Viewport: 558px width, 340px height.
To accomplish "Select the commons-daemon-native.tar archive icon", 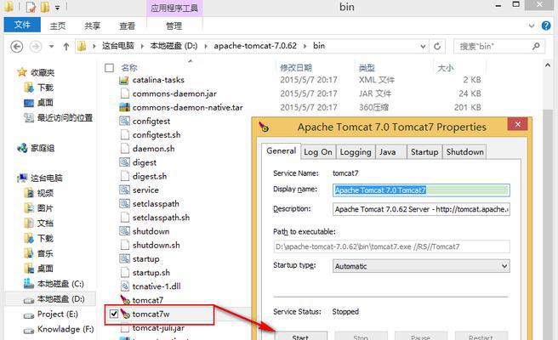I will [124, 107].
